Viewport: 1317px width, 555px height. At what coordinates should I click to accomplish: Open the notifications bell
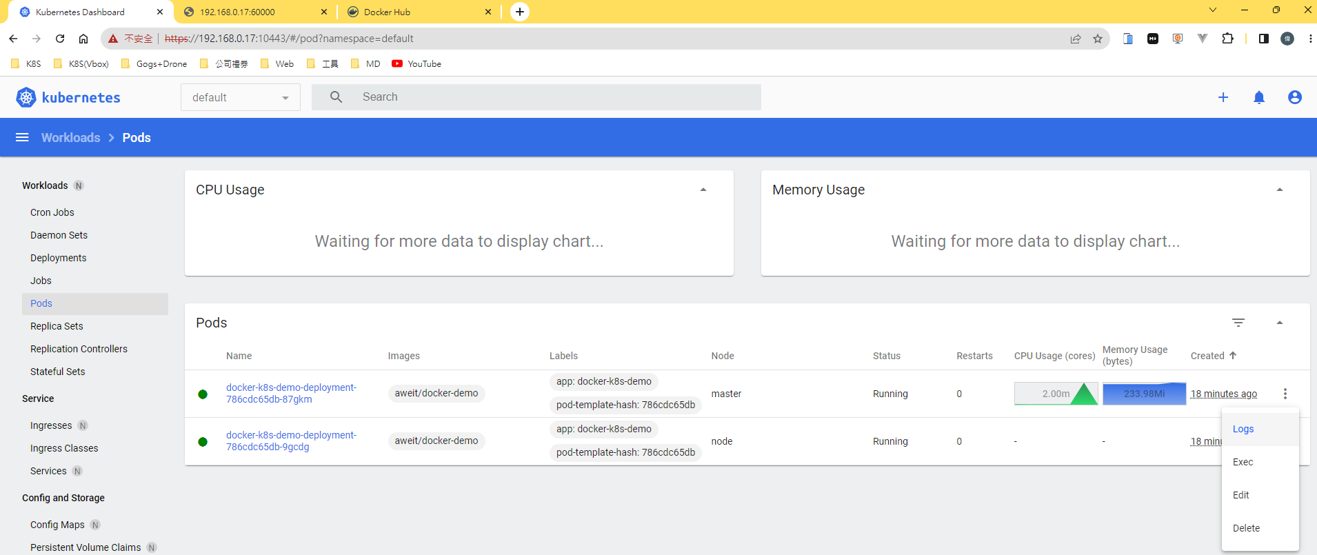[x=1259, y=97]
